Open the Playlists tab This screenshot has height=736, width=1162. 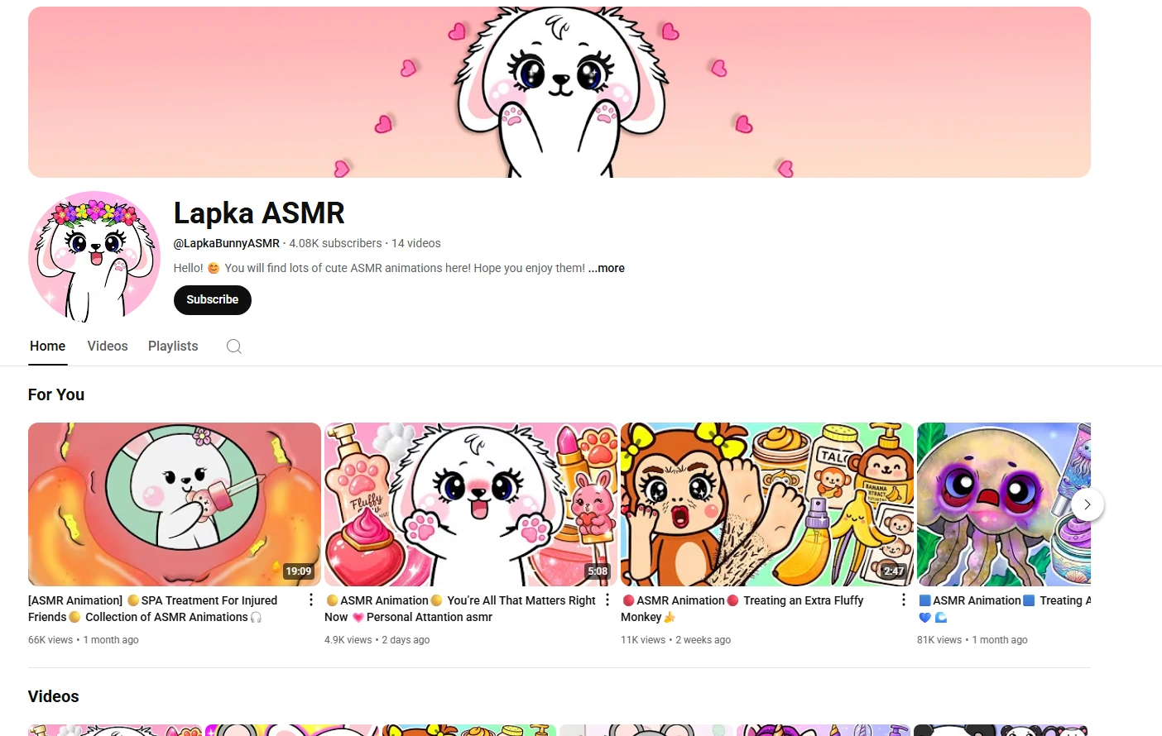[x=172, y=346]
